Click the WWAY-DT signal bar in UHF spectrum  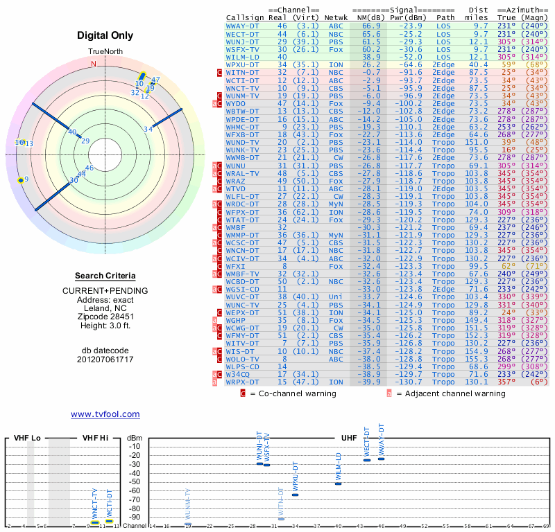(381, 459)
